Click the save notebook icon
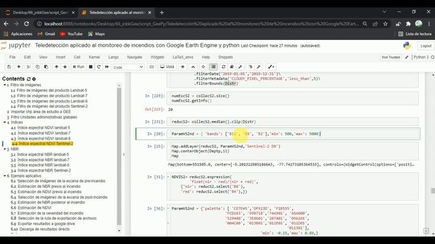This screenshot has height=244, width=435. [9, 67]
